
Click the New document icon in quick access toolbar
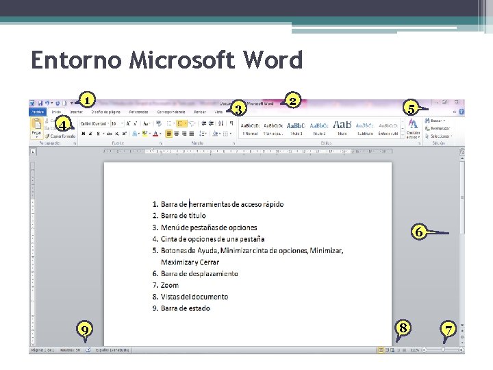click(64, 103)
